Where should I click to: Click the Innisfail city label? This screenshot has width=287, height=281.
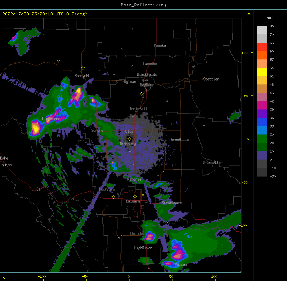[x=138, y=109]
